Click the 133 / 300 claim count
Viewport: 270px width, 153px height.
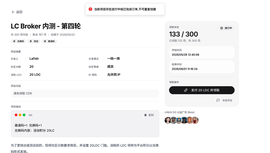point(184,34)
